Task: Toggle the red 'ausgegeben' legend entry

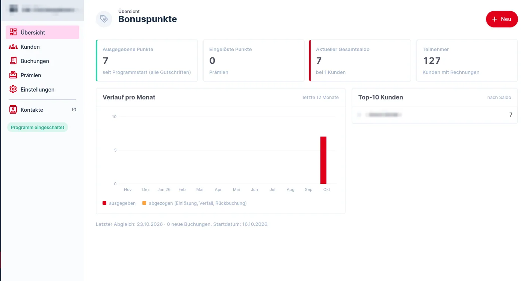Action: (119, 203)
